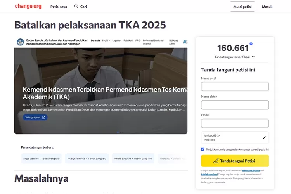Click the Masuk link
The image size is (291, 194).
267,7
